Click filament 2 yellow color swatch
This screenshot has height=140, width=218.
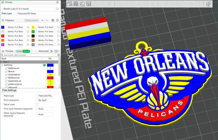pos(33,27)
